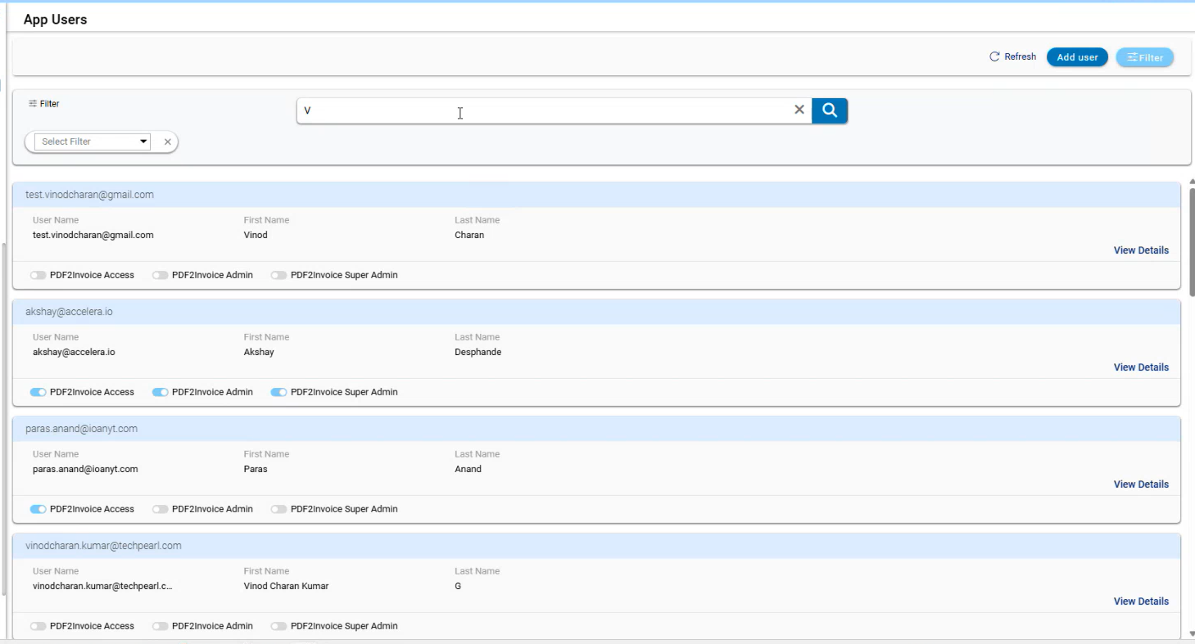Turn off PDF2Invoice Access for paras.anand@ioanyt.com

click(x=38, y=509)
